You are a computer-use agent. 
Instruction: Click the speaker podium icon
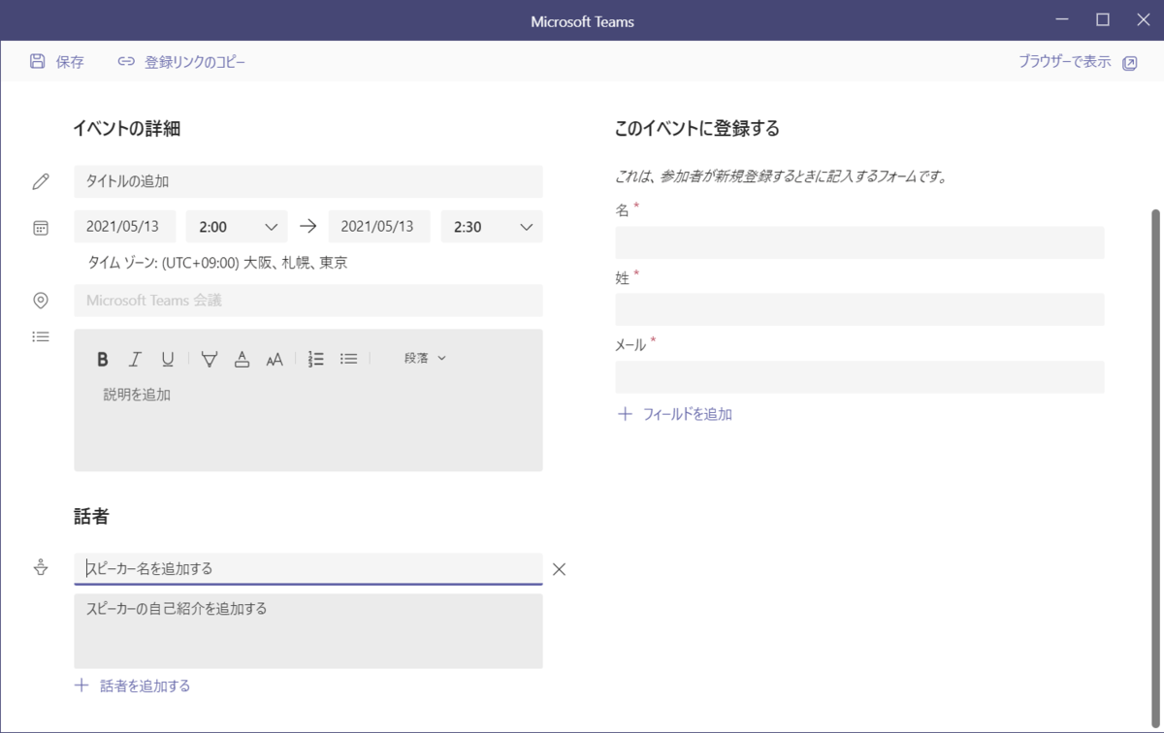pos(41,568)
